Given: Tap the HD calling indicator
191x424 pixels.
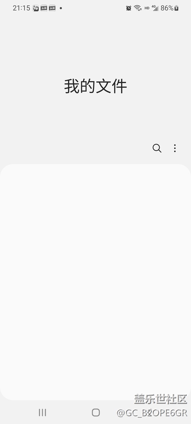Looking at the screenshot, I should tap(147, 9).
